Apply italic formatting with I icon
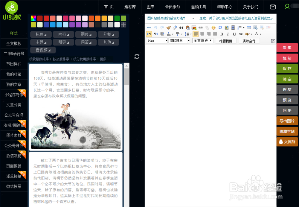Viewport: 299px width, 207px height. pyautogui.click(x=228, y=34)
